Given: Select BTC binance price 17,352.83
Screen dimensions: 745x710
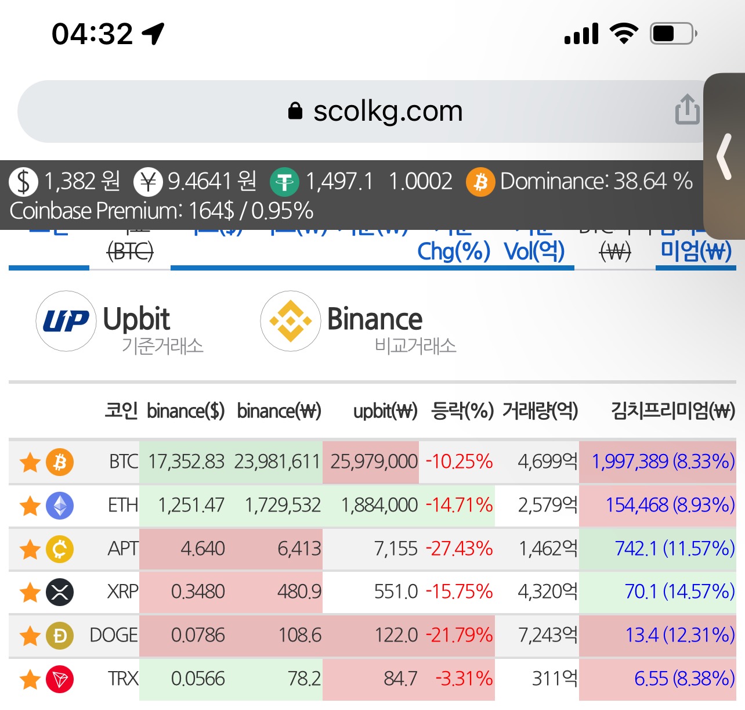Looking at the screenshot, I should click(186, 462).
